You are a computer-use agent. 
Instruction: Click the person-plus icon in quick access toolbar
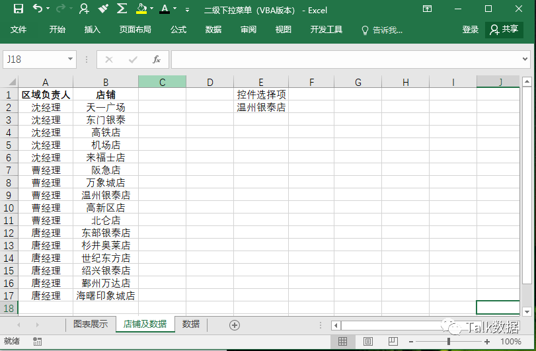coord(84,9)
